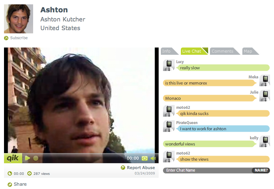Click the Share icon below the video
The height and width of the screenshot is (189, 274).
(10, 184)
